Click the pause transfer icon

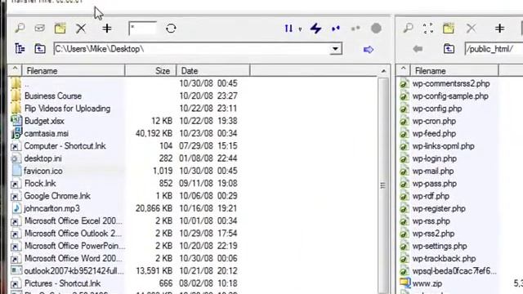point(288,29)
